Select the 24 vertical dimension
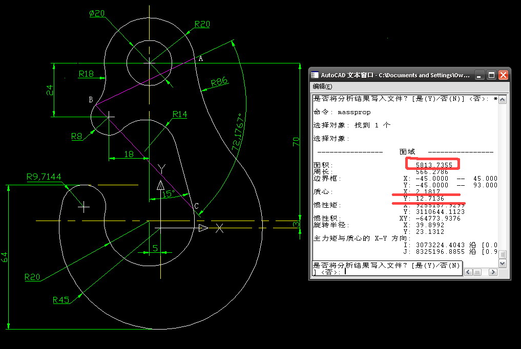Viewport: 521px width, 349px height. click(x=50, y=90)
